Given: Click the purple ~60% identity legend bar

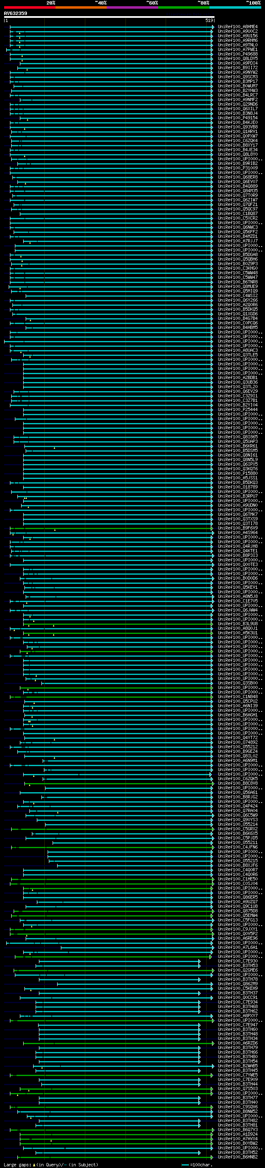Looking at the screenshot, I should (133, 7).
